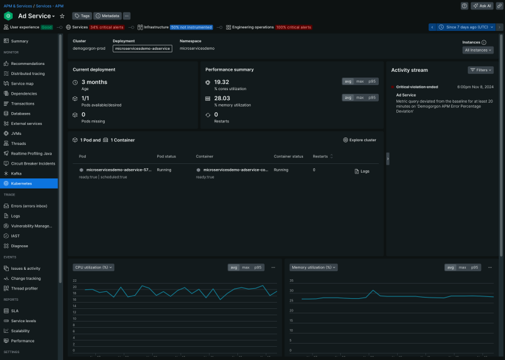Expand the Activity stream Filters dropdown
Viewport: 505px width, 360px height.
(480, 71)
